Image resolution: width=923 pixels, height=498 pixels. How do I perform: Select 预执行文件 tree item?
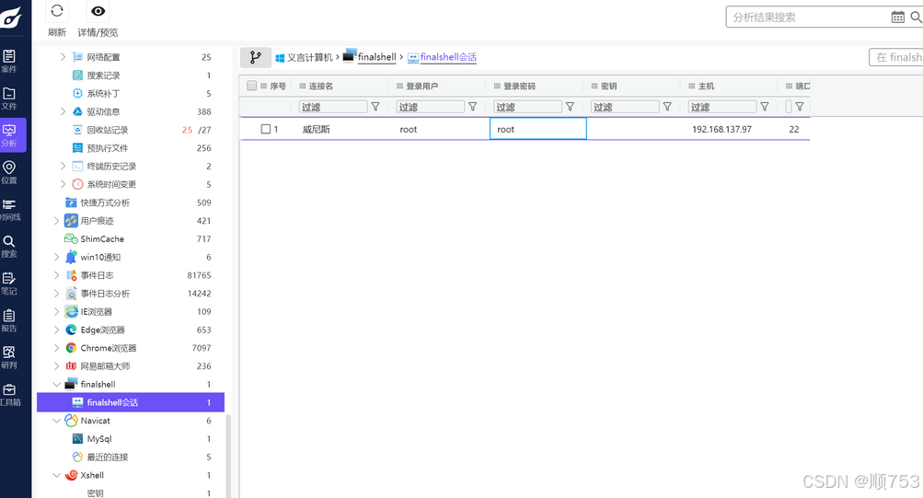[x=107, y=148]
